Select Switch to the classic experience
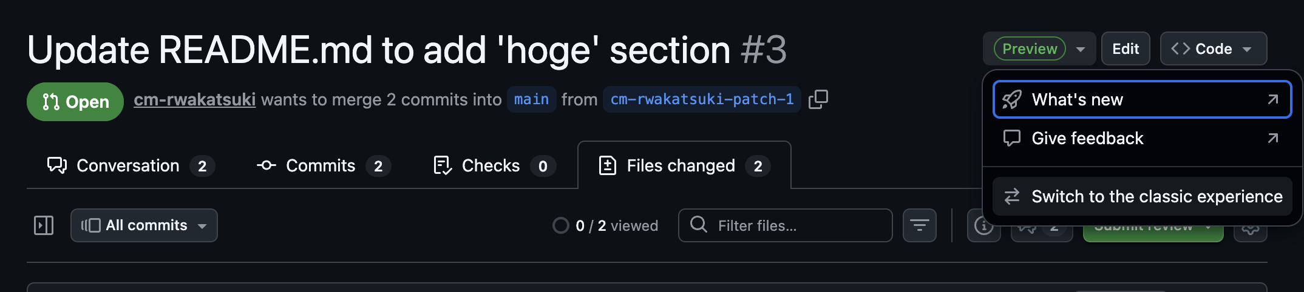 click(x=1156, y=196)
